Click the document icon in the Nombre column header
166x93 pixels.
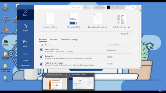(x=42, y=45)
